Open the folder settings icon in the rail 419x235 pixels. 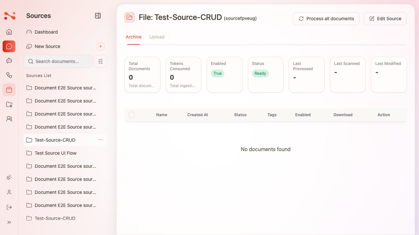click(9, 104)
